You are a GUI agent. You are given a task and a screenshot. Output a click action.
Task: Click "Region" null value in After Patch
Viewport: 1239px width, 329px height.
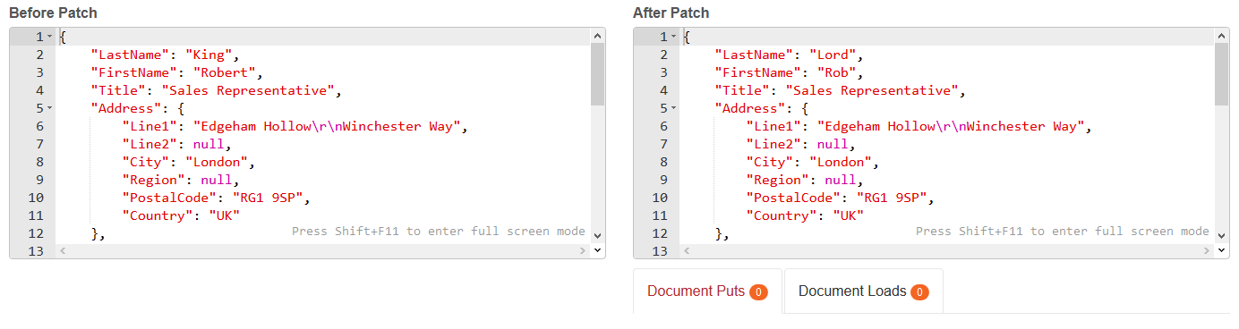[841, 180]
